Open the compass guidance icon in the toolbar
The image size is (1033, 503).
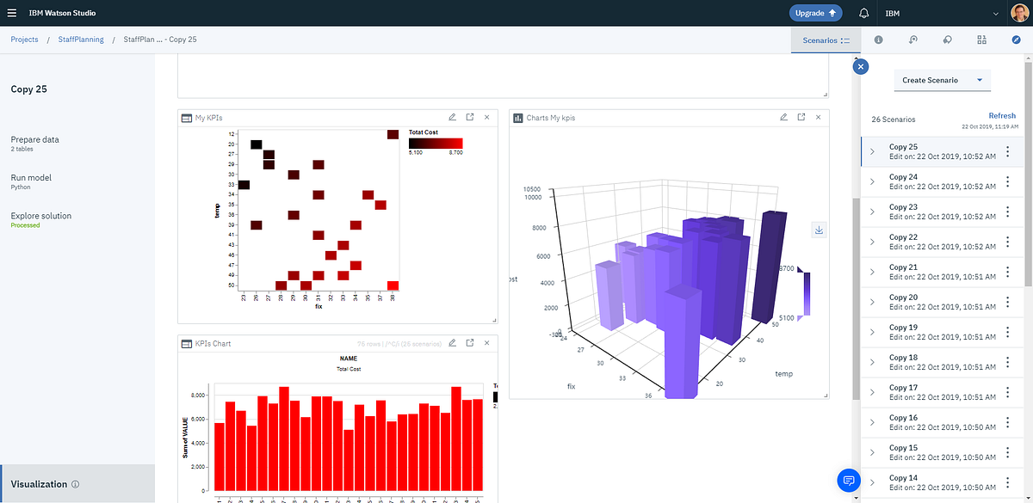pos(1016,40)
